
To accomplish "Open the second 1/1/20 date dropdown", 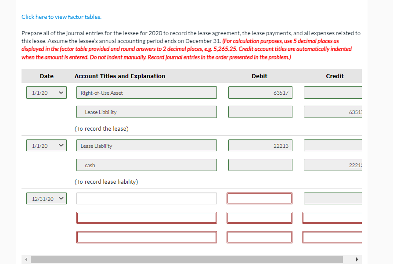I will pos(46,145).
